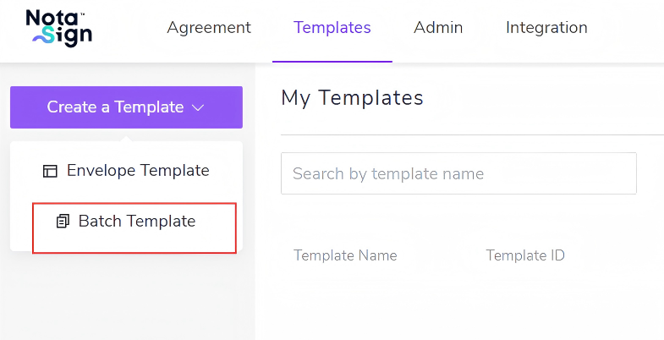This screenshot has width=664, height=340.
Task: Focus the Search by template name field
Action: click(x=458, y=173)
